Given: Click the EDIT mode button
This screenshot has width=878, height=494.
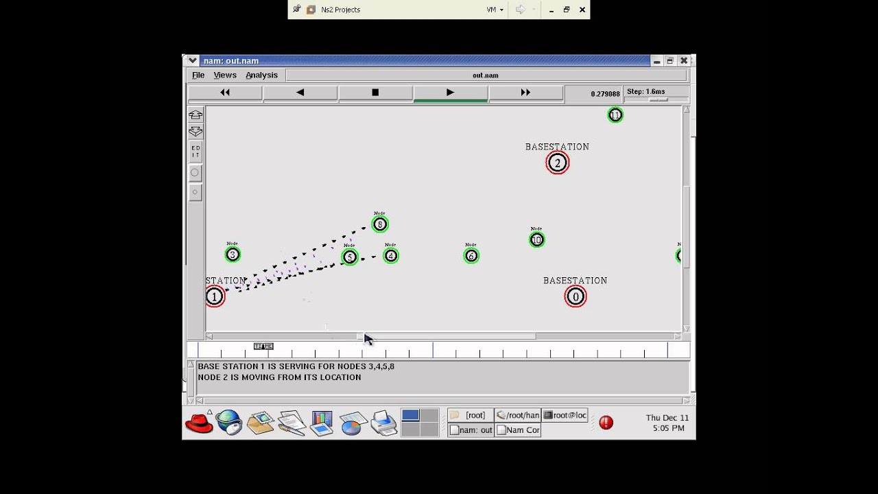Looking at the screenshot, I should [x=195, y=152].
